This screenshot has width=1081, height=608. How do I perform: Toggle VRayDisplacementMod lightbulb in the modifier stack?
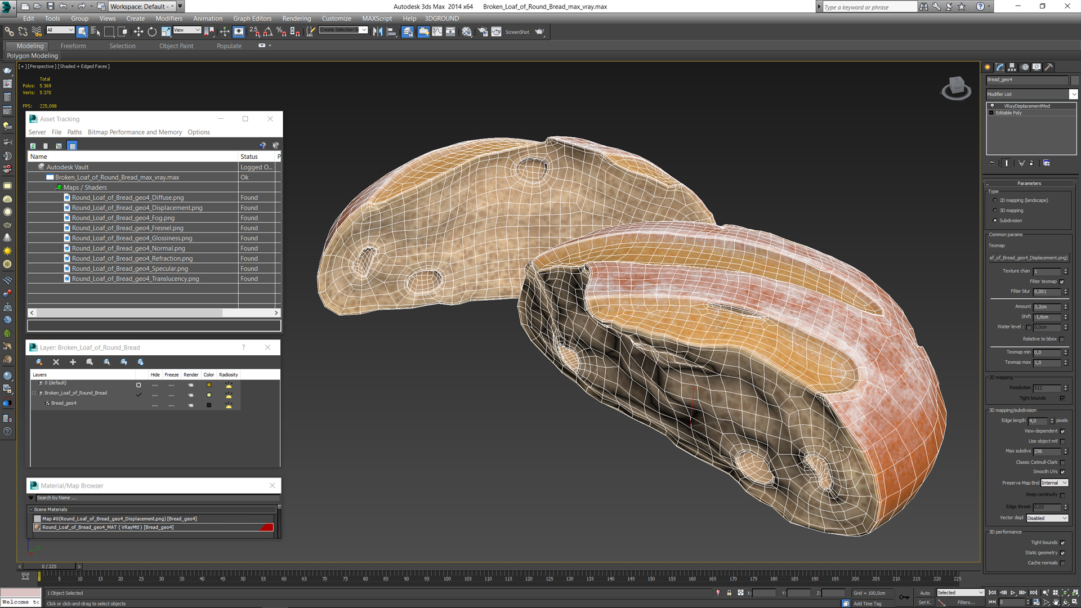pyautogui.click(x=991, y=106)
